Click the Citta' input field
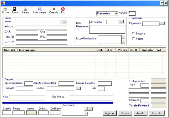Viewport: 169px width, 118px height. (x=57, y=32)
